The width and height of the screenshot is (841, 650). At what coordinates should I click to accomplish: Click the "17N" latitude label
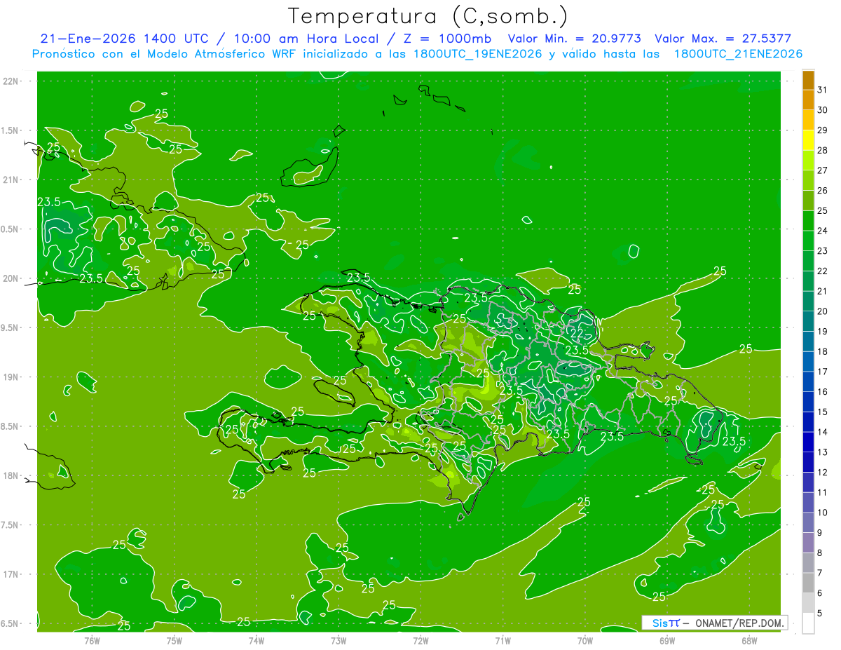[11, 574]
